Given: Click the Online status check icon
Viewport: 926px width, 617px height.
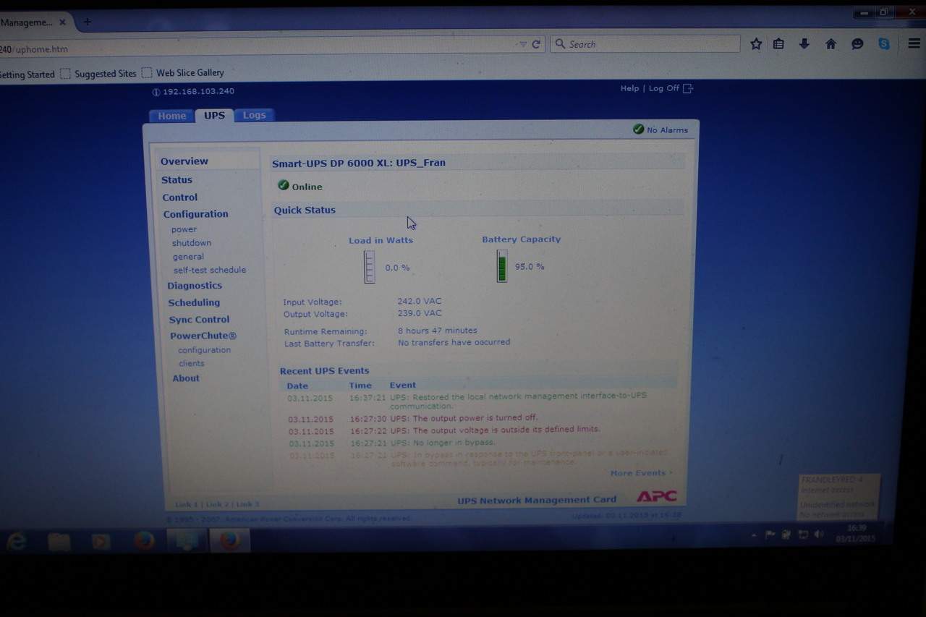Looking at the screenshot, I should [x=284, y=186].
